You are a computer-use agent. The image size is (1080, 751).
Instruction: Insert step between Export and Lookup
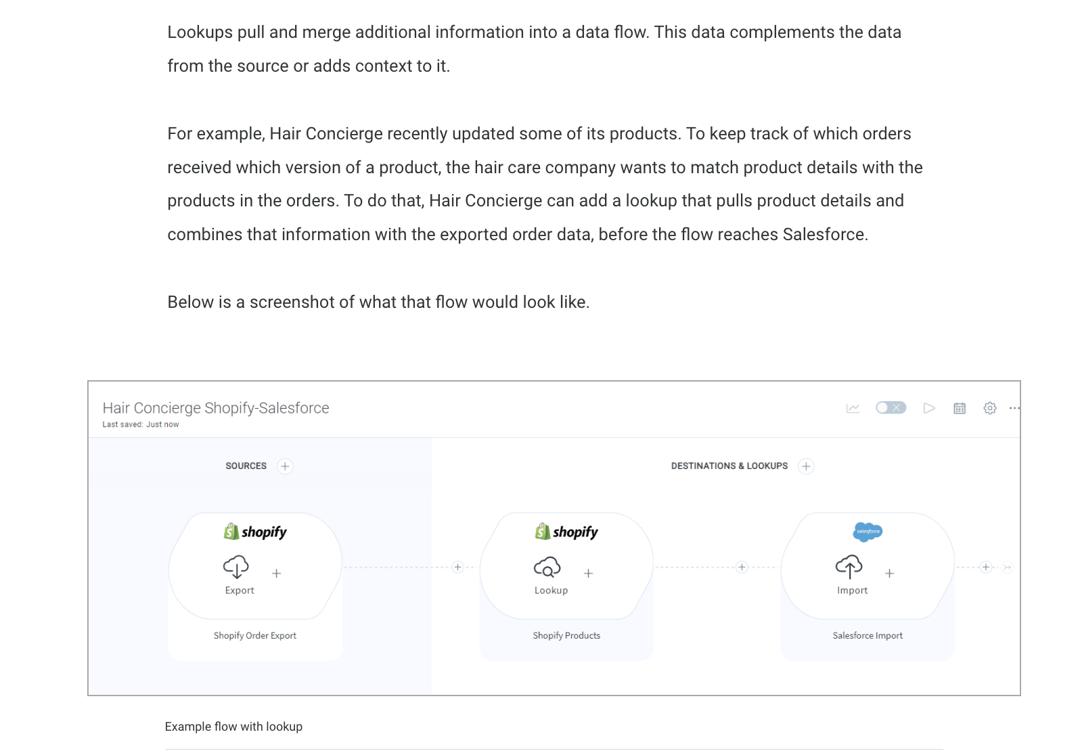458,567
